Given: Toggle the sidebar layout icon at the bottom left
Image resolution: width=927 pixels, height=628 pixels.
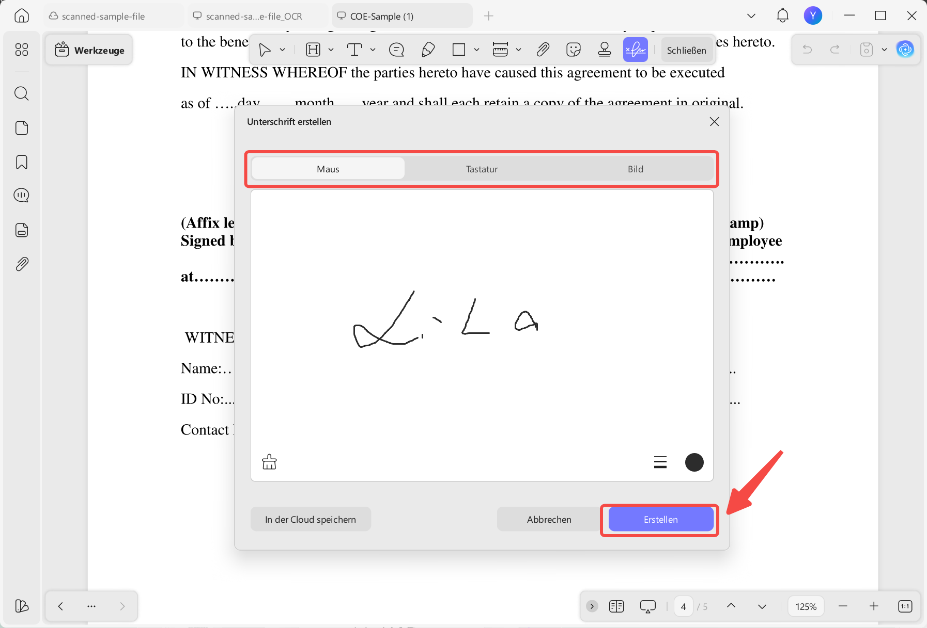Looking at the screenshot, I should 22,606.
